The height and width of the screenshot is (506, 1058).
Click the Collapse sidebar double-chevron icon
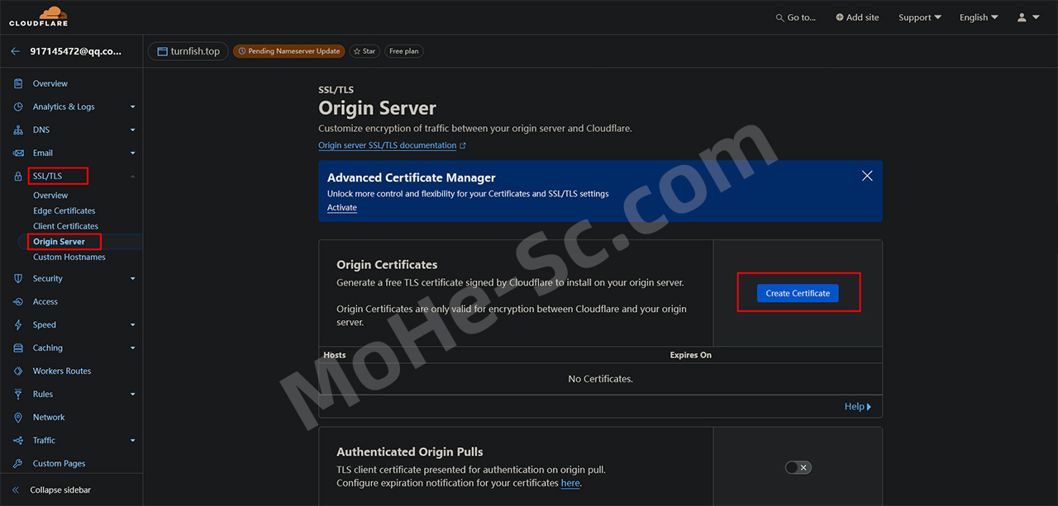(15, 490)
